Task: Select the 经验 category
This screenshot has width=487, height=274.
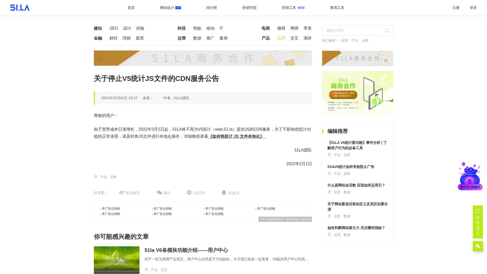Action: pos(140,28)
